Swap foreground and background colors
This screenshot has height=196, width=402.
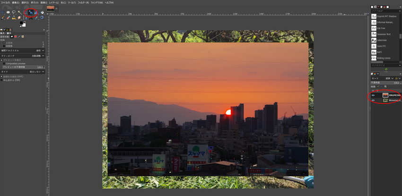(x=25, y=22)
